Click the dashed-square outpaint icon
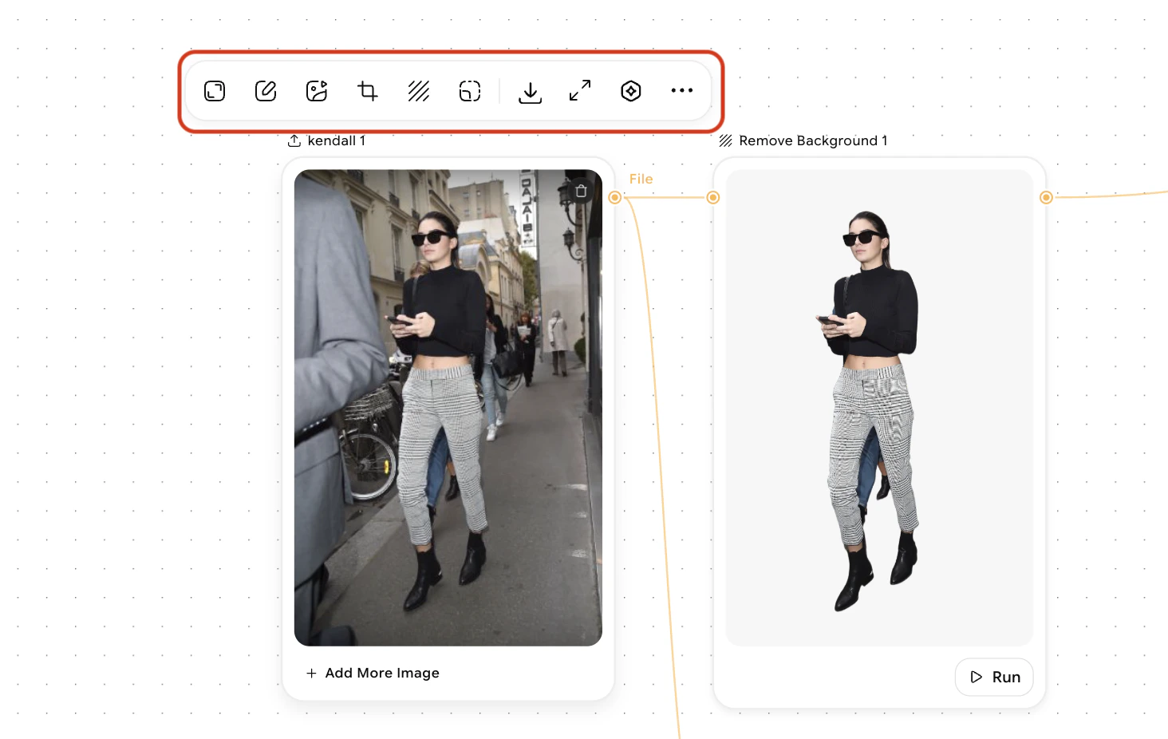This screenshot has width=1168, height=739. pyautogui.click(x=470, y=91)
